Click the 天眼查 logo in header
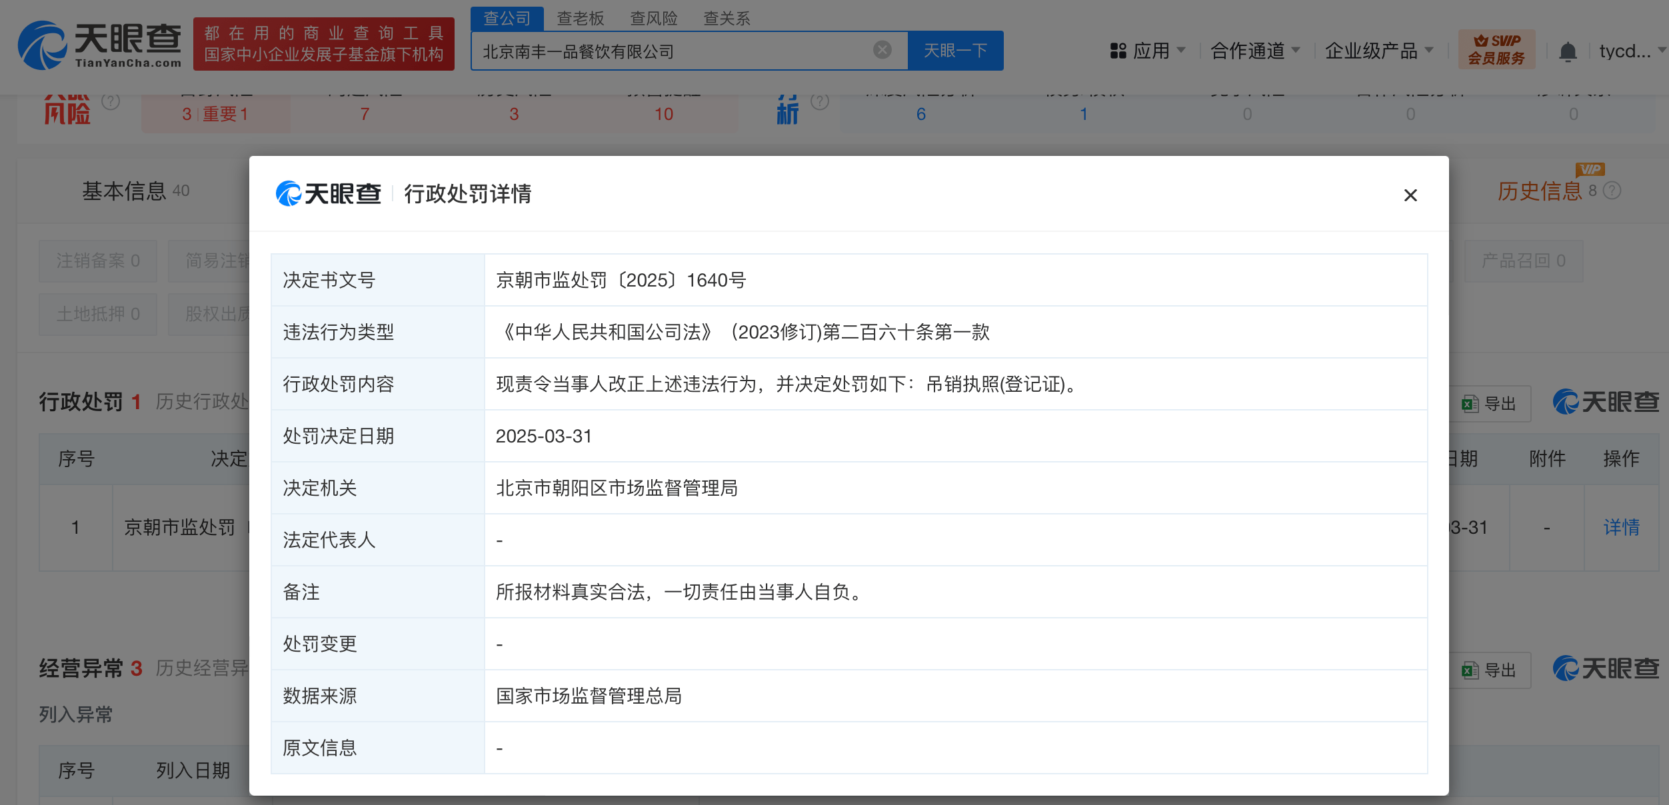Image resolution: width=1669 pixels, height=805 pixels. (x=100, y=45)
